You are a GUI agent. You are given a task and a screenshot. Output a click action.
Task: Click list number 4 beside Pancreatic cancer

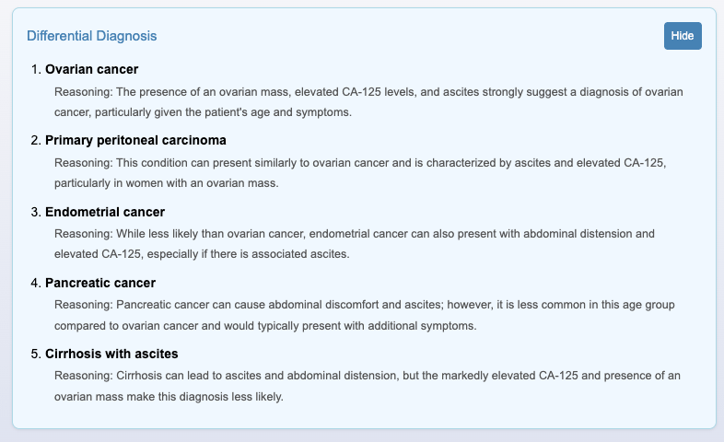(37, 283)
